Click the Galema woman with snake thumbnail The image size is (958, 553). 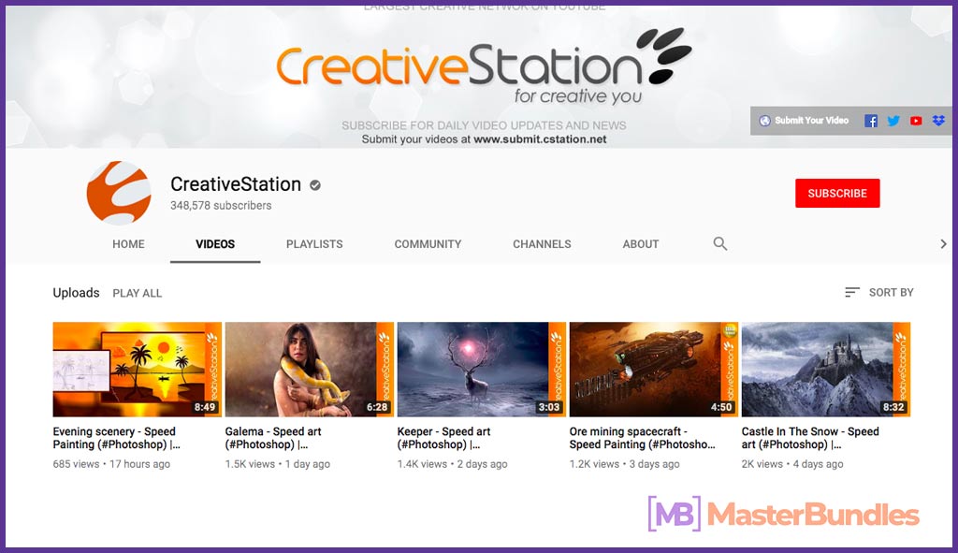310,369
